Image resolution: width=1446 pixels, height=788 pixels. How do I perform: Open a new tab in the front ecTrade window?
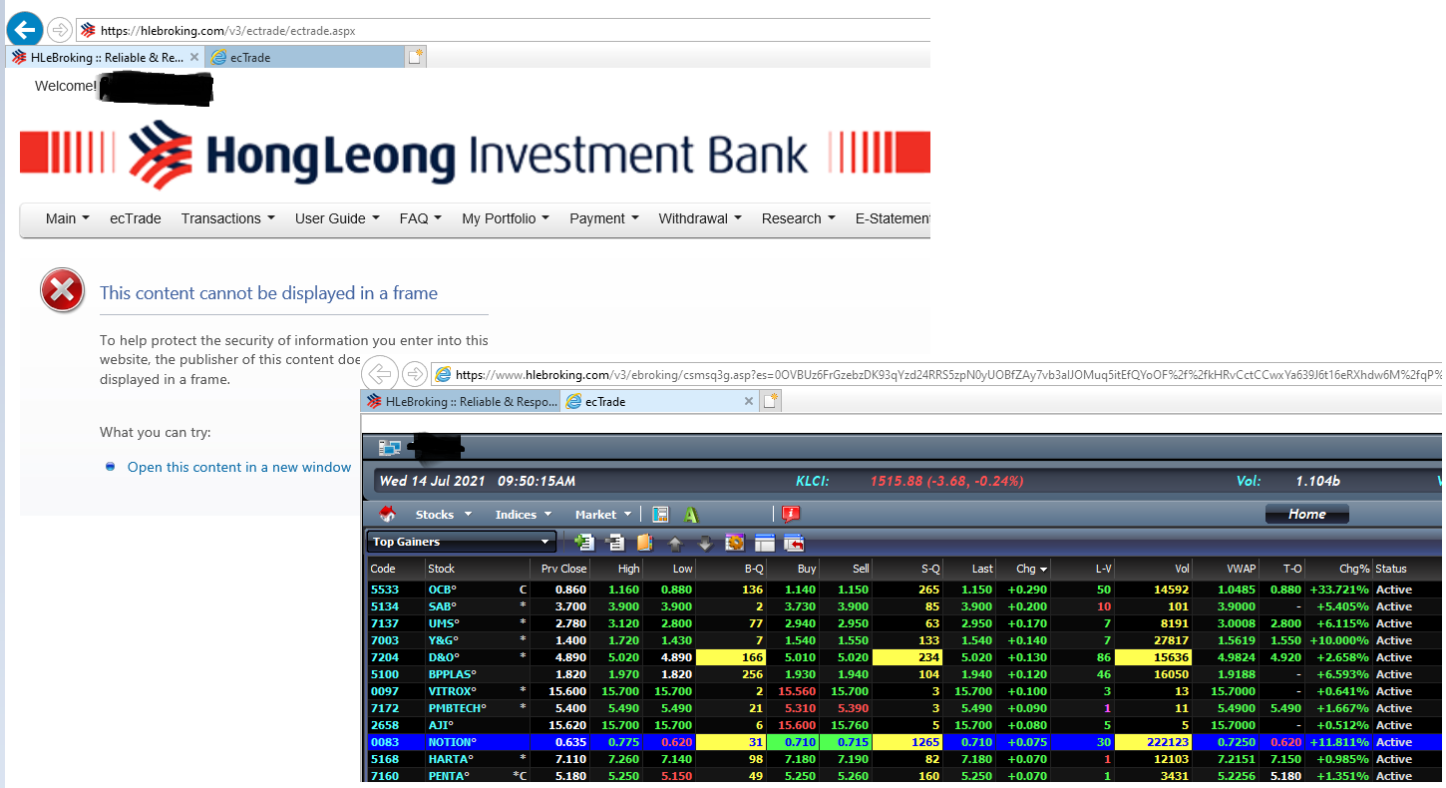[x=770, y=401]
